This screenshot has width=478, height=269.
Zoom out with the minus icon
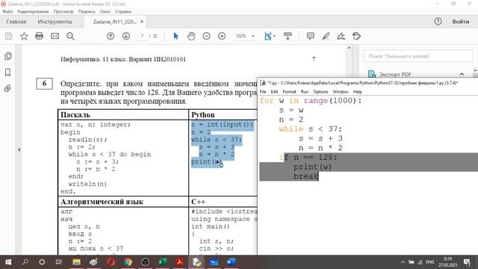point(206,37)
